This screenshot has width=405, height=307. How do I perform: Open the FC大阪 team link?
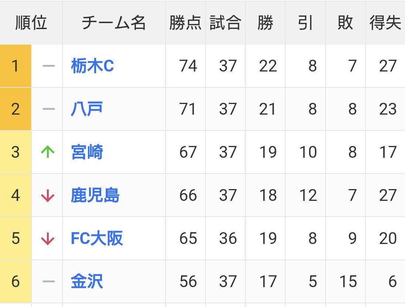point(97,238)
